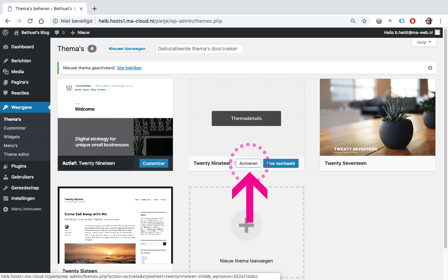This screenshot has height=280, width=448.
Task: Open Thema editor submenu item
Action: tap(16, 154)
